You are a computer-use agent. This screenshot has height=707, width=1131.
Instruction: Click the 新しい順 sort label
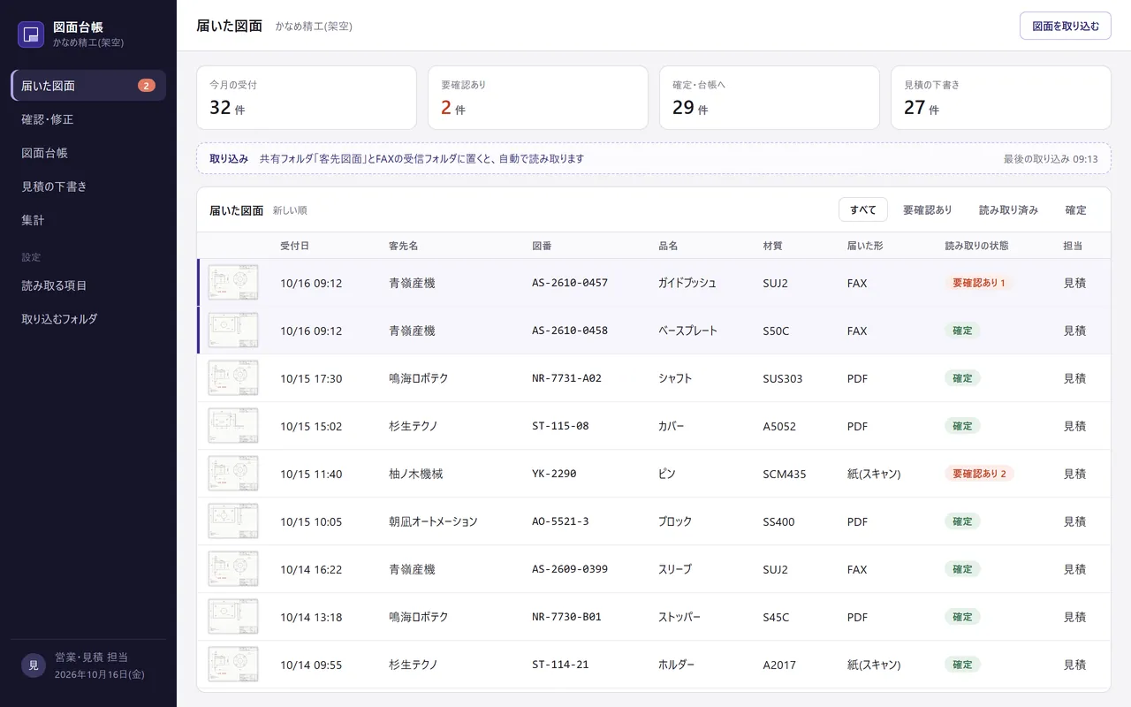290,210
